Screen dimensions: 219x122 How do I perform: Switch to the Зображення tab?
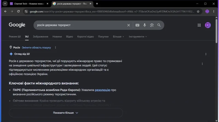tap(41, 37)
